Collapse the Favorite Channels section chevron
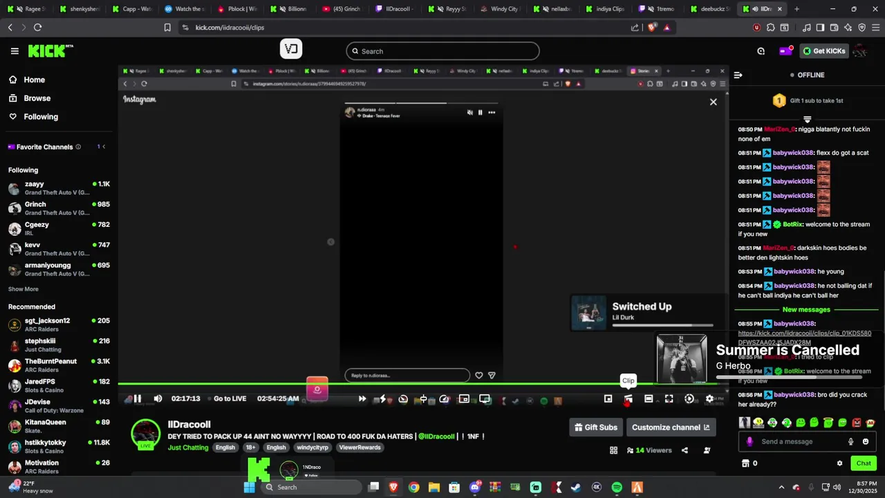The image size is (885, 498). point(104,147)
